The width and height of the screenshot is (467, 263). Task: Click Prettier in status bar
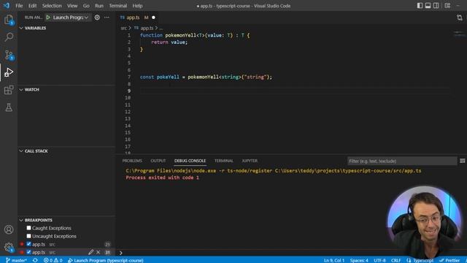[x=450, y=260]
